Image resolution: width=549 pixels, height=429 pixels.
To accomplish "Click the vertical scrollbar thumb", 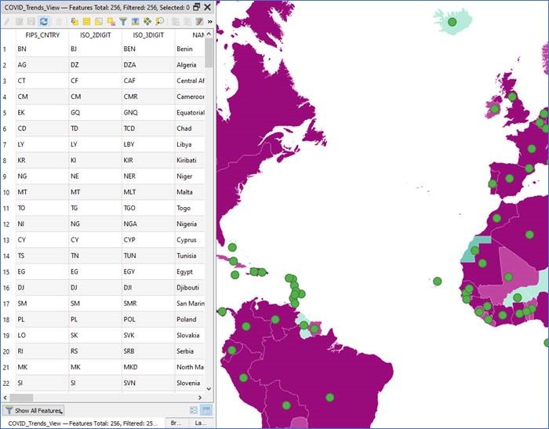I will point(209,53).
